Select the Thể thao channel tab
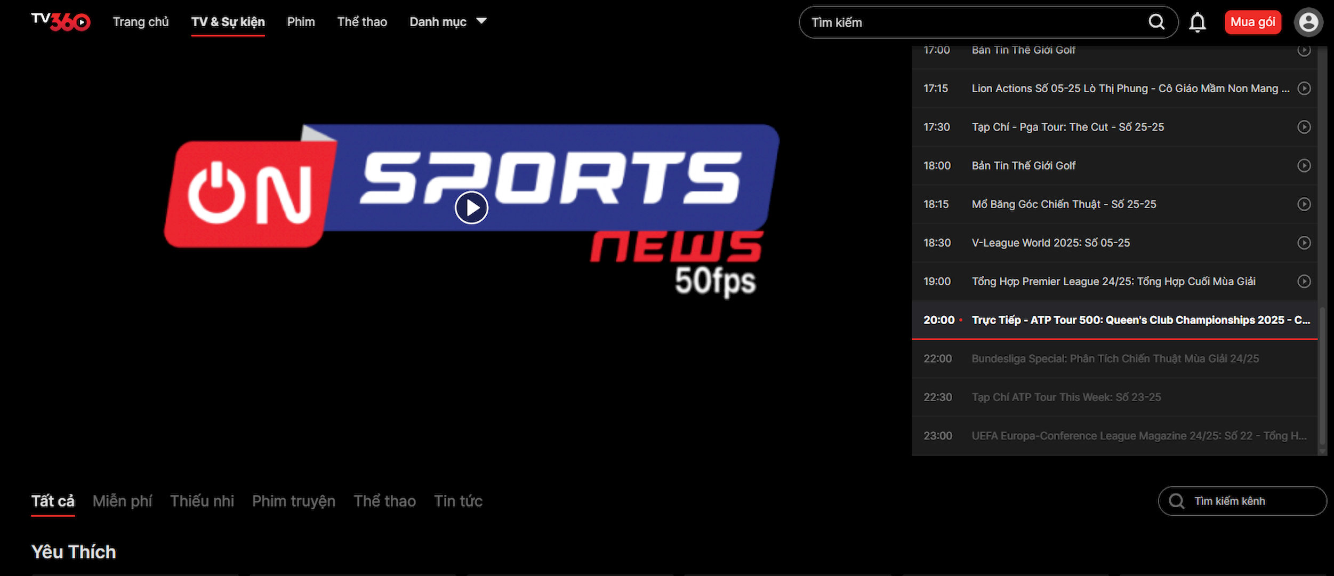Viewport: 1334px width, 576px height. (384, 501)
